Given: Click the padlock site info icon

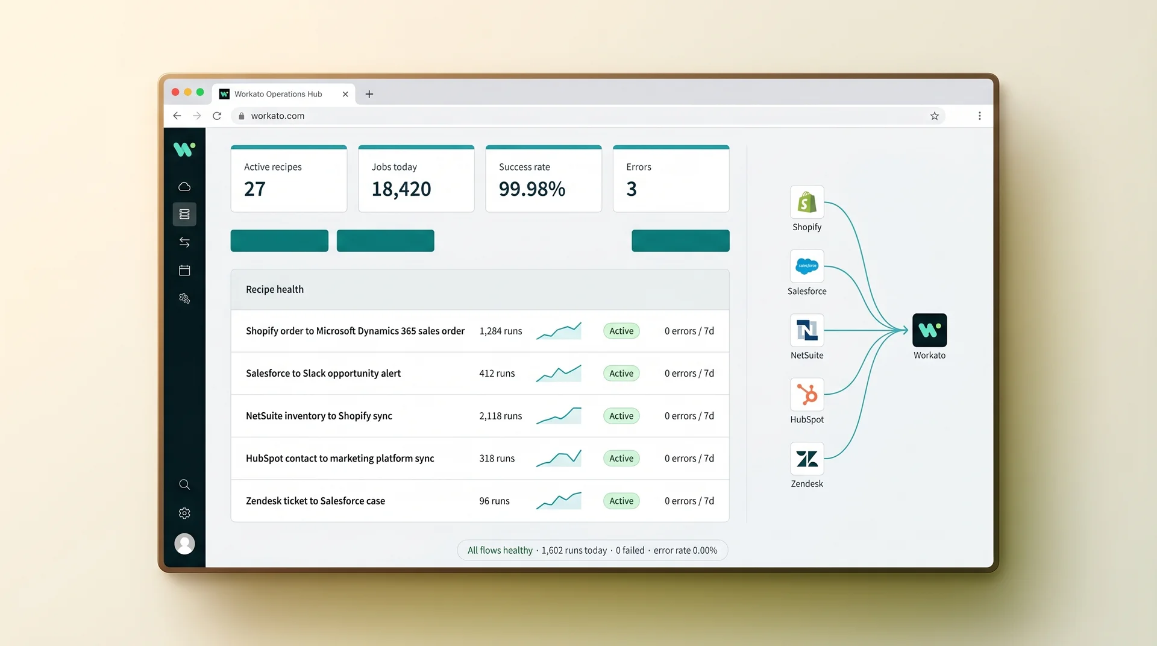Looking at the screenshot, I should click(242, 116).
